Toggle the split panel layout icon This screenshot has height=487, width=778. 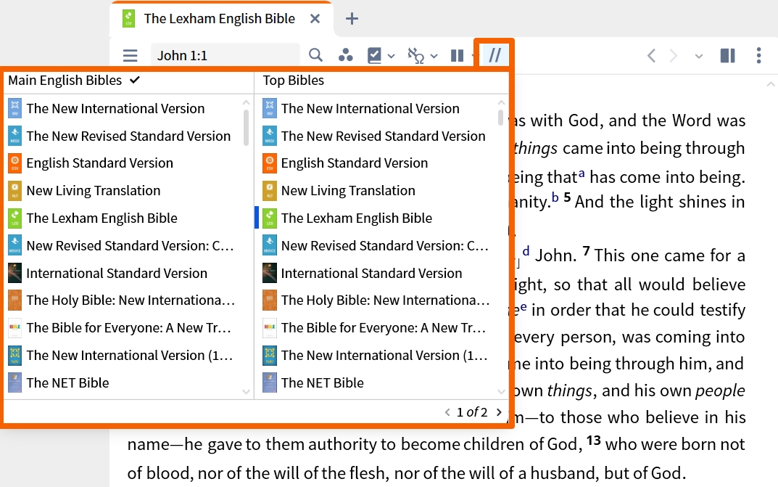(x=728, y=55)
